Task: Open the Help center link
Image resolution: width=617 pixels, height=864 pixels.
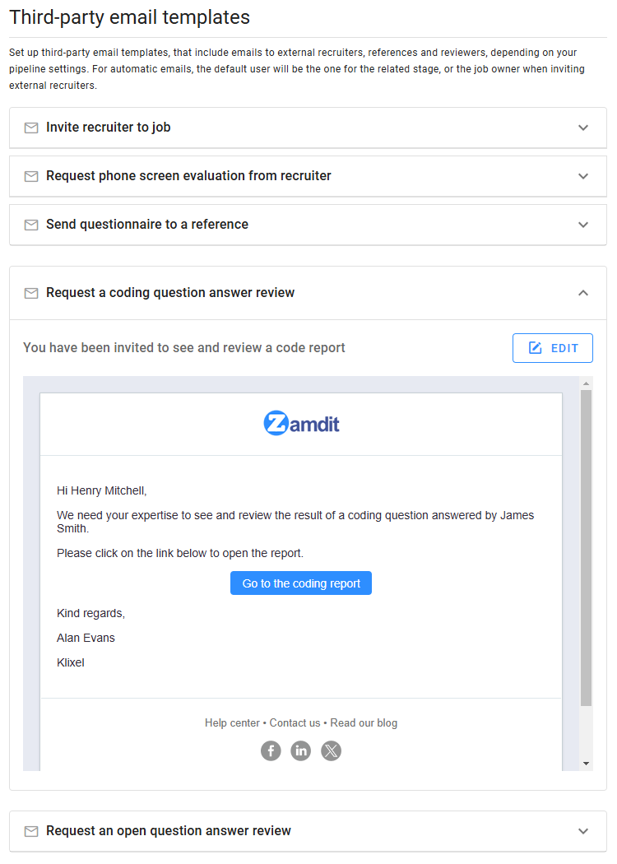Action: [232, 722]
